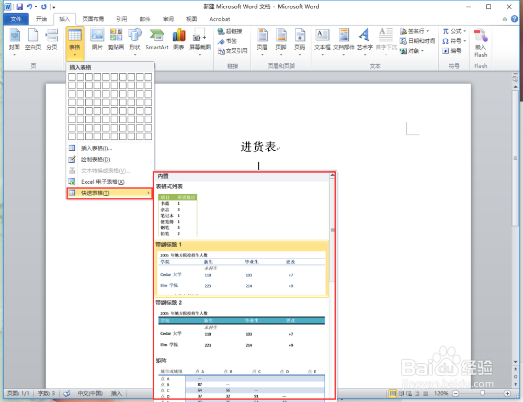This screenshot has width=523, height=402.
Task: Insert a Cross-reference (交叉引用)
Action: click(233, 51)
